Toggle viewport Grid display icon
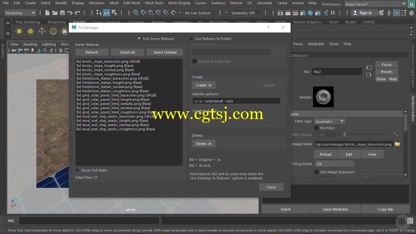Image resolution: width=416 pixels, height=234 pixels. pos(61,50)
